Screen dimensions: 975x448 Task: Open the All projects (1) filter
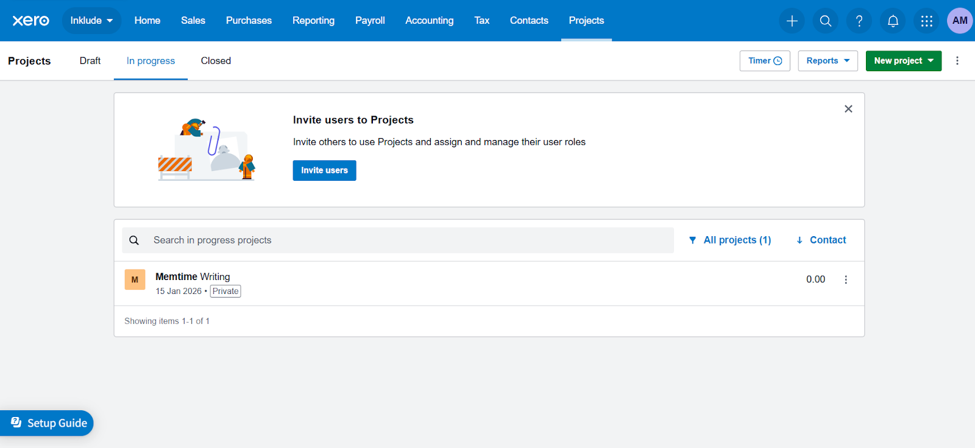pos(729,240)
